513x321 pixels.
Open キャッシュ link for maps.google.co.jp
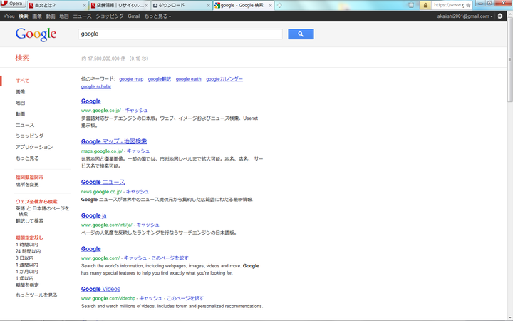pos(138,151)
